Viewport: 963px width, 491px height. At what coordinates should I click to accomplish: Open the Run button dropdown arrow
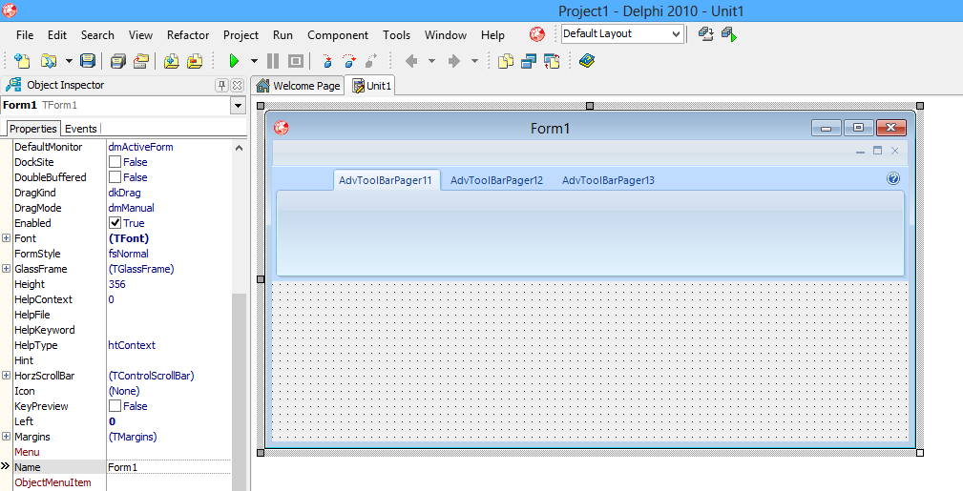[254, 61]
